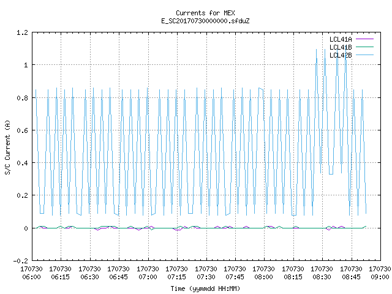The width and height of the screenshot is (392, 294).
Task: Click the x-axis tick label 07:45
Action: (235, 277)
